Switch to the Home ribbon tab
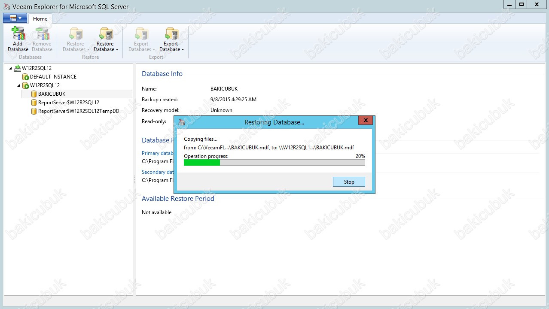The height and width of the screenshot is (309, 549). click(40, 19)
